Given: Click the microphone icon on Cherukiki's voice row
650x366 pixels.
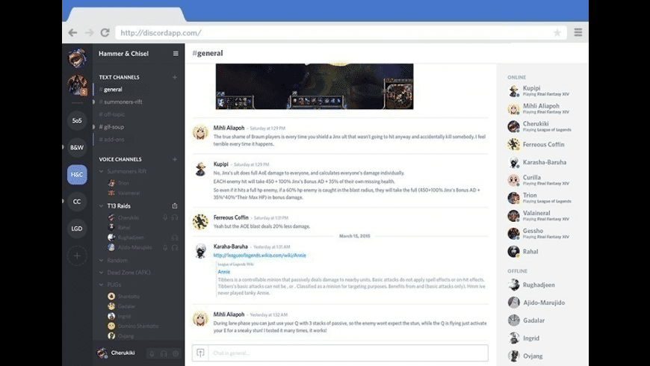Looking at the screenshot, I should pos(165,217).
